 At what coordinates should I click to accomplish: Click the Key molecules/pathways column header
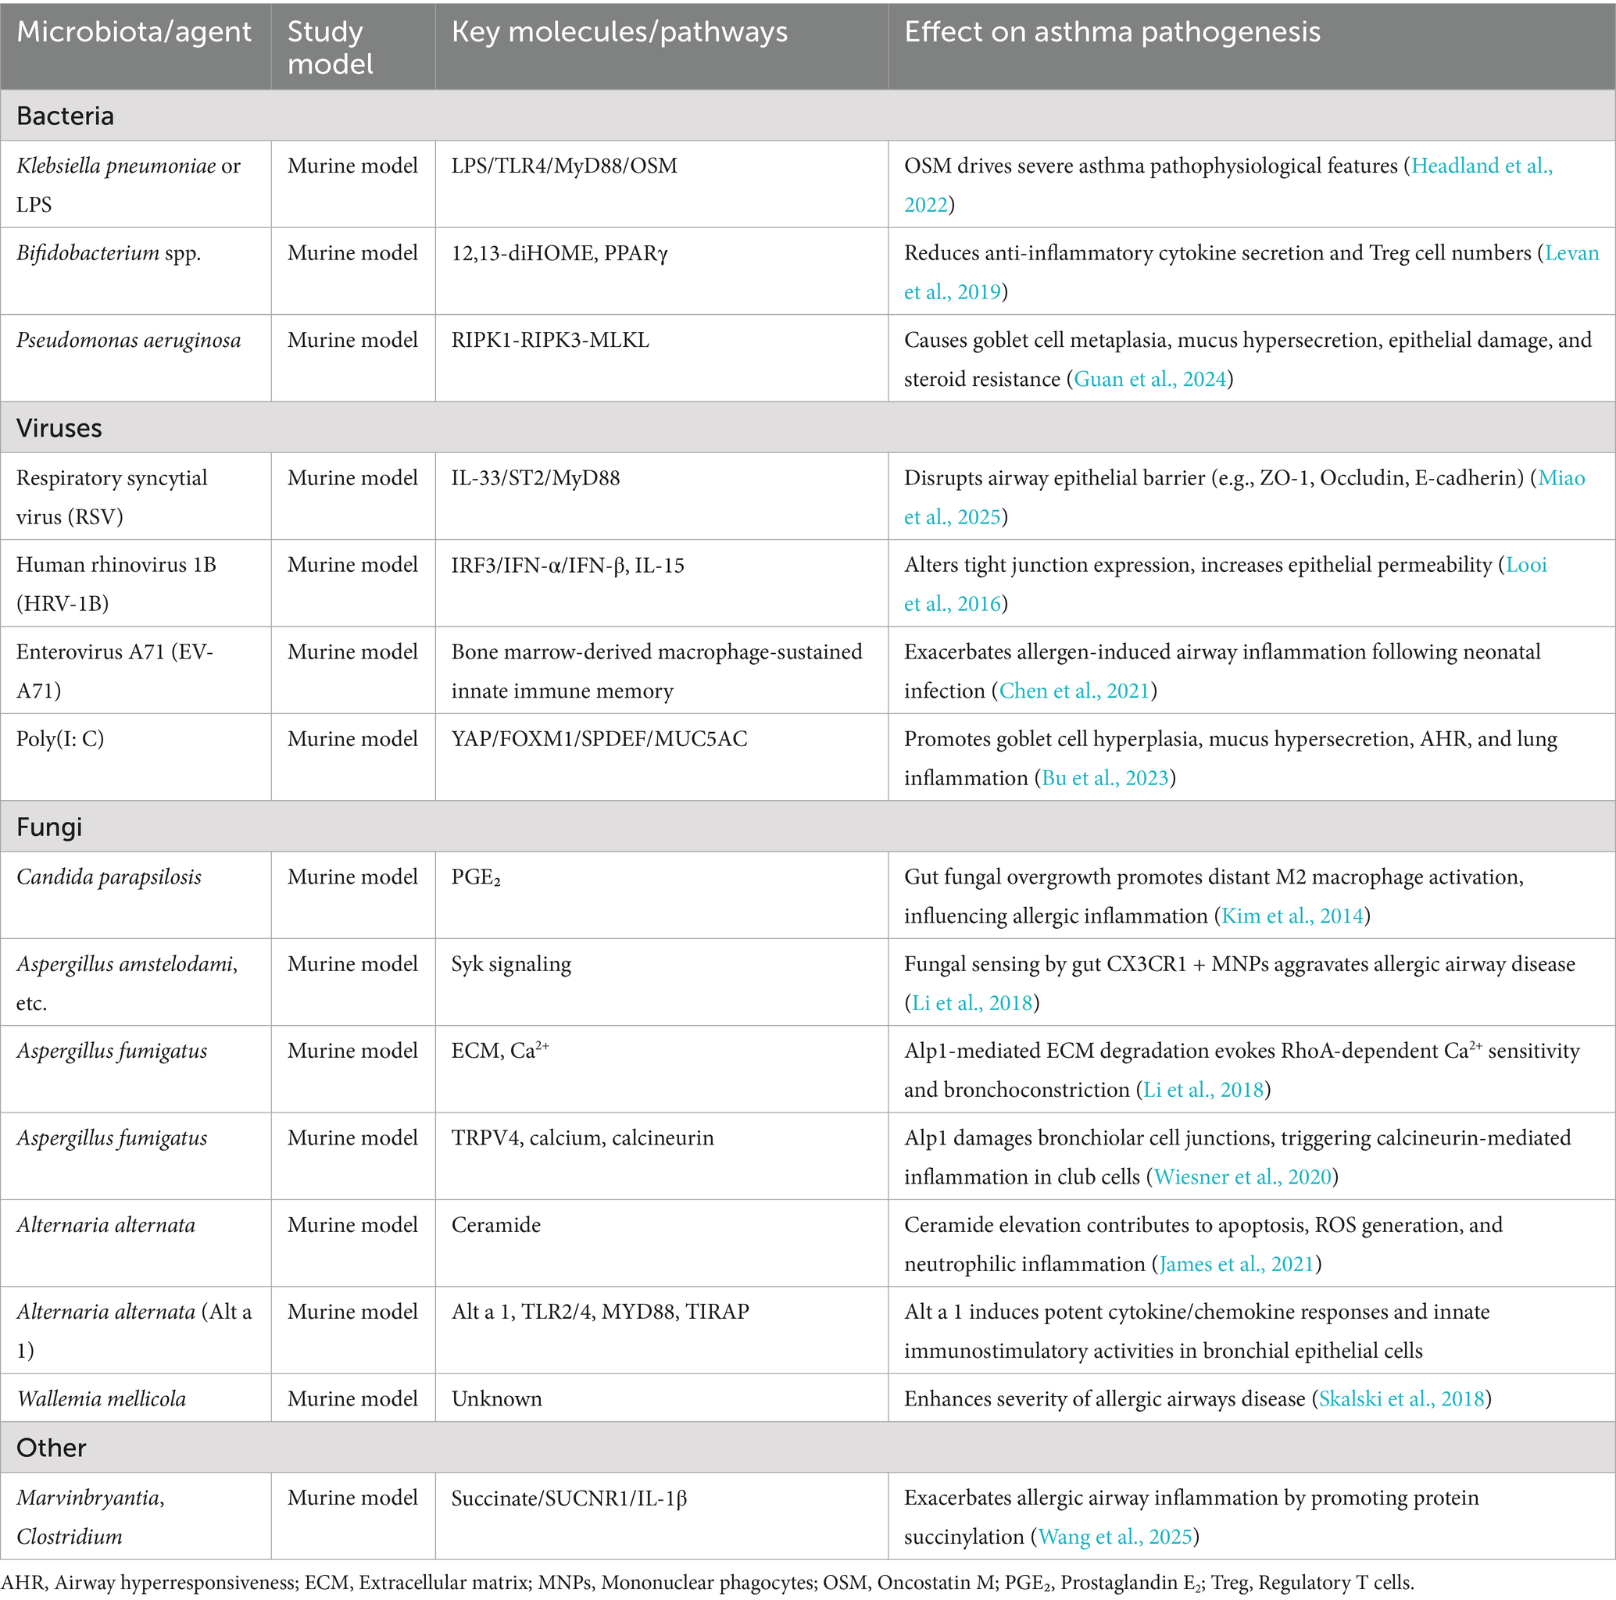619,33
